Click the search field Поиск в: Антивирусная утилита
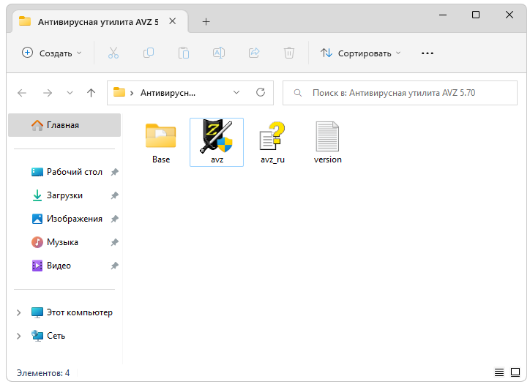The width and height of the screenshot is (530, 387). click(400, 93)
